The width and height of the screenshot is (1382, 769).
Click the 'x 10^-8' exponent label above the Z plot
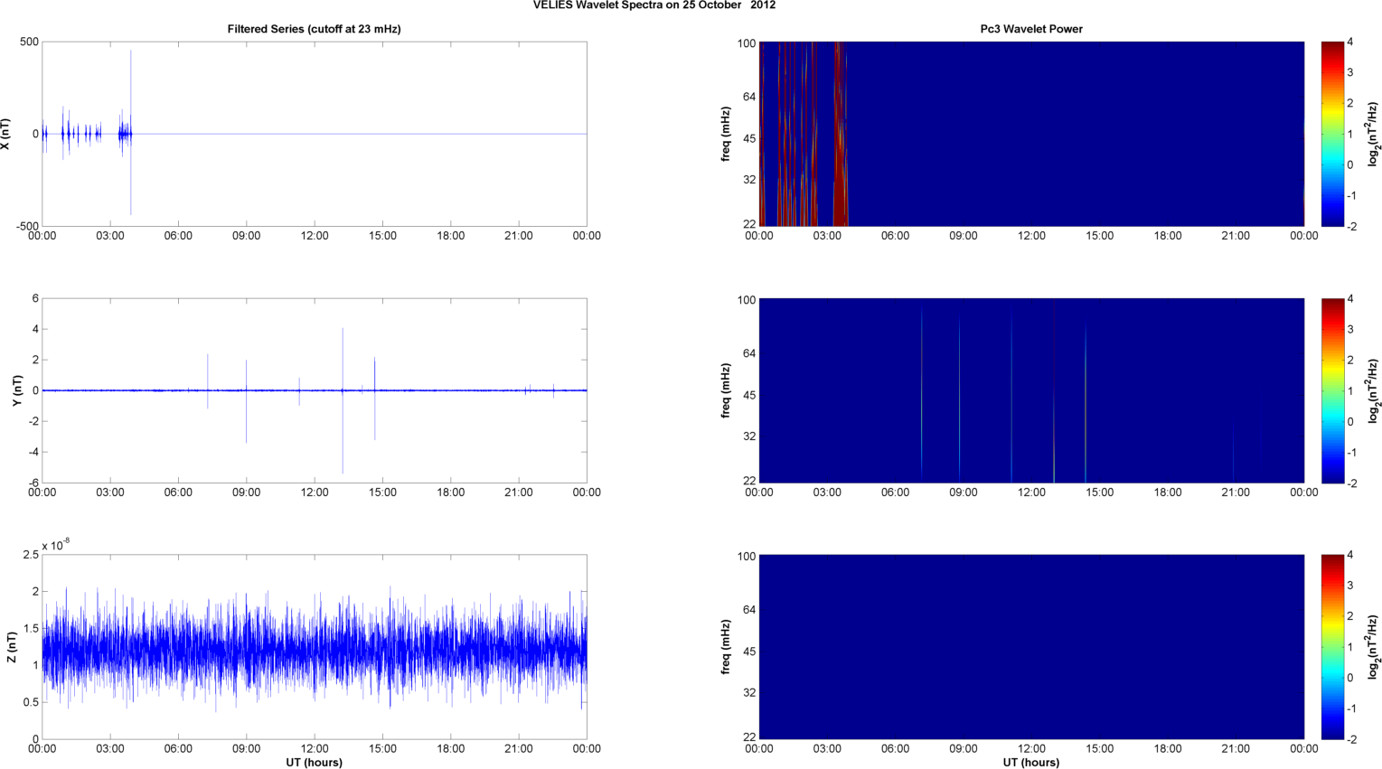coord(56,545)
